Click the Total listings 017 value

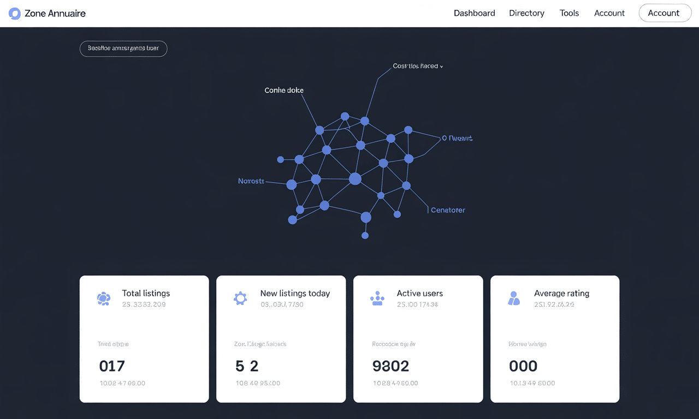112,366
